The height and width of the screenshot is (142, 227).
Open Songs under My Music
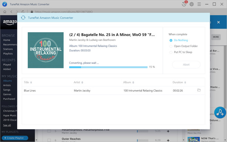[x=7, y=90]
